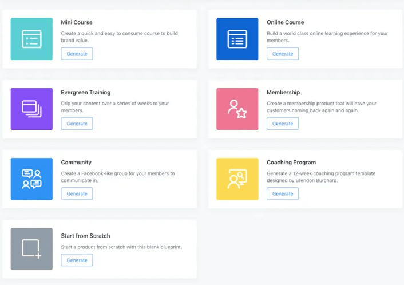Select the yellow Coaching Program icon
This screenshot has width=404, height=285.
coord(237,179)
